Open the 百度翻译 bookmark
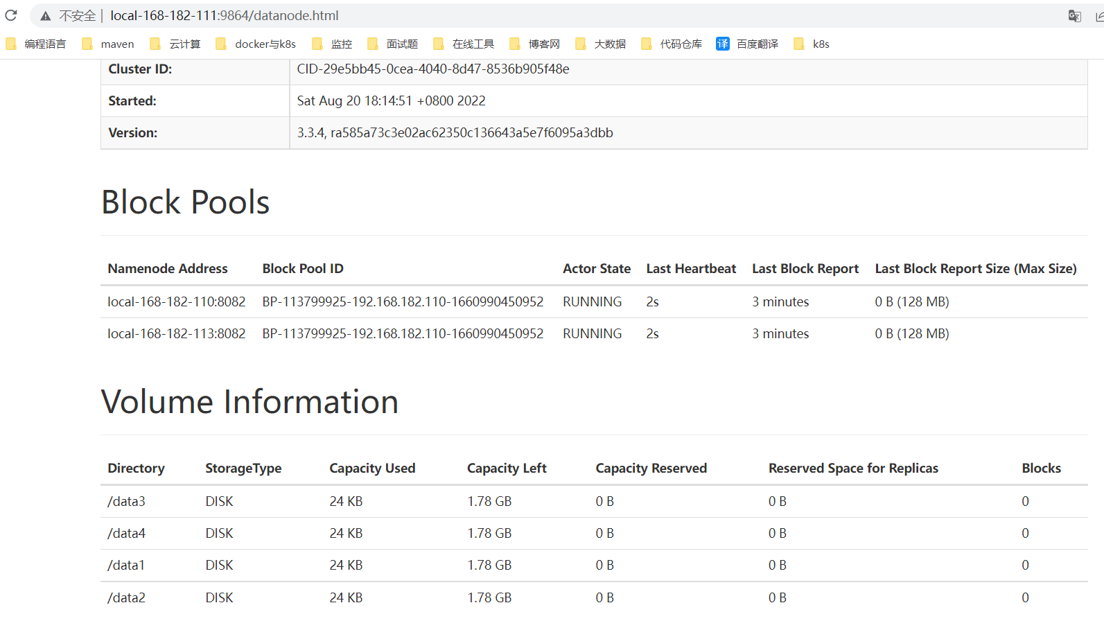1104x621 pixels. pyautogui.click(x=747, y=44)
